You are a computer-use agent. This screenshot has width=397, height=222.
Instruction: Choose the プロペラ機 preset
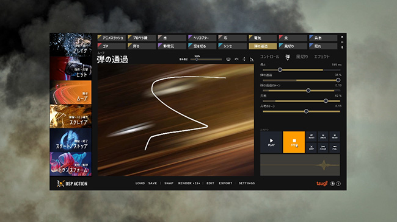[x=142, y=38]
